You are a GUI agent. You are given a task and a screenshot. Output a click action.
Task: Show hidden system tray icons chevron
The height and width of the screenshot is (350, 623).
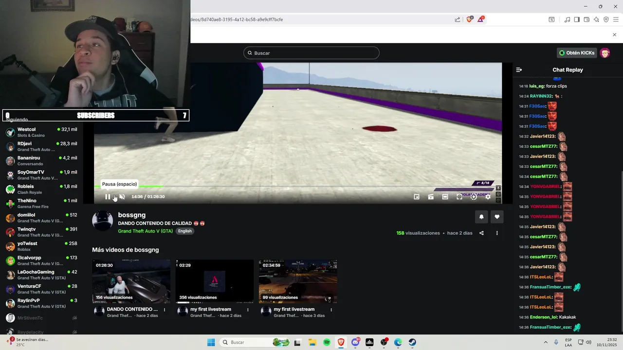(545, 342)
